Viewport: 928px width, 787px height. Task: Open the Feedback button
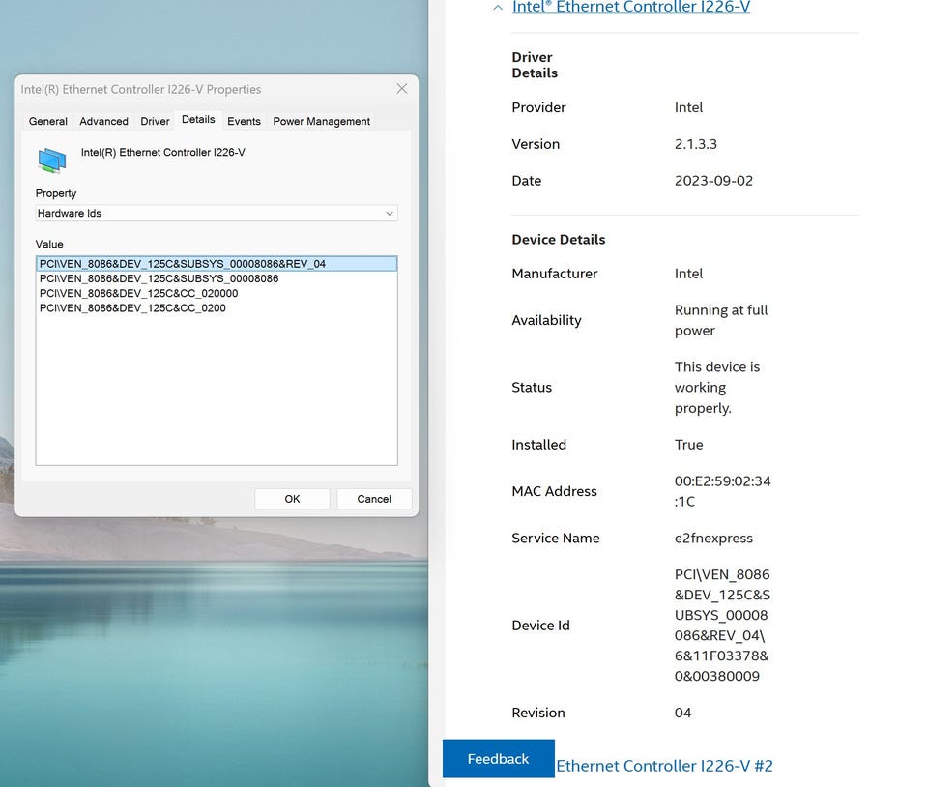(x=498, y=759)
